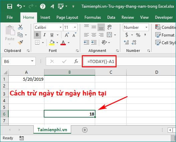
Task: Click the Insert Function fx icon
Action: 76,61
